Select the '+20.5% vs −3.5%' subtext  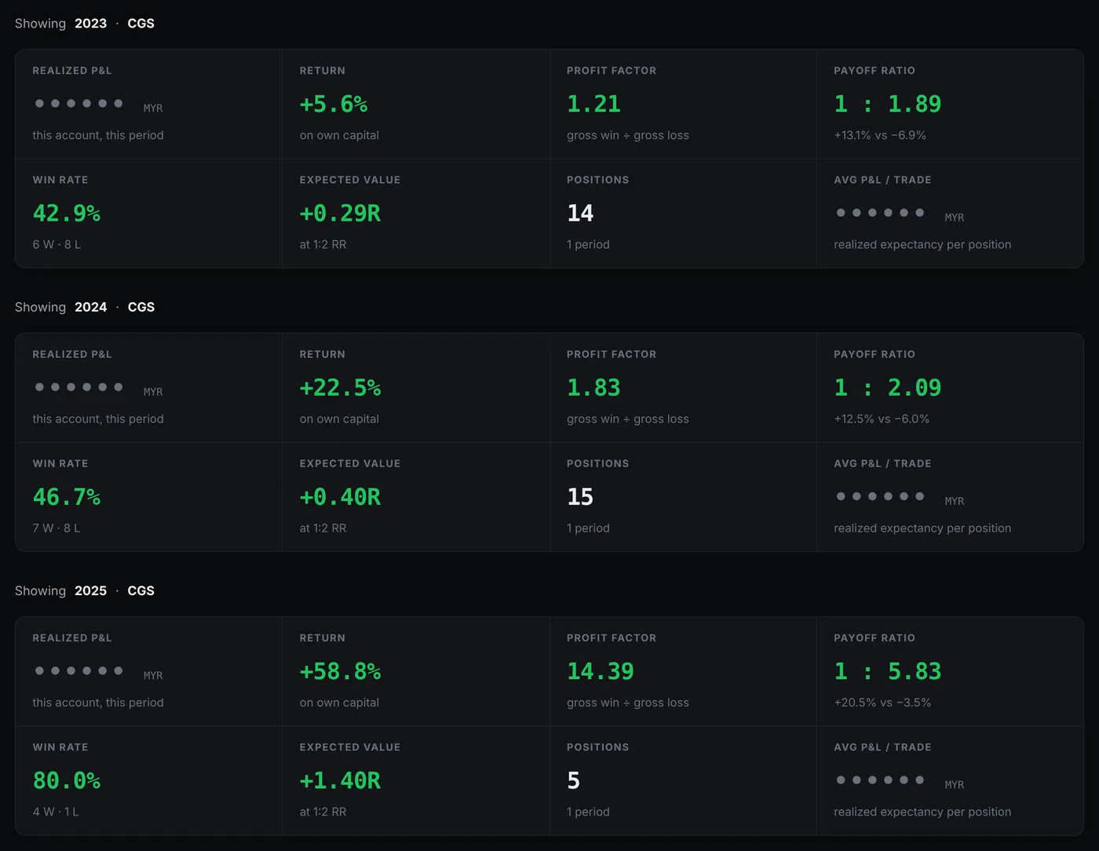(x=882, y=703)
